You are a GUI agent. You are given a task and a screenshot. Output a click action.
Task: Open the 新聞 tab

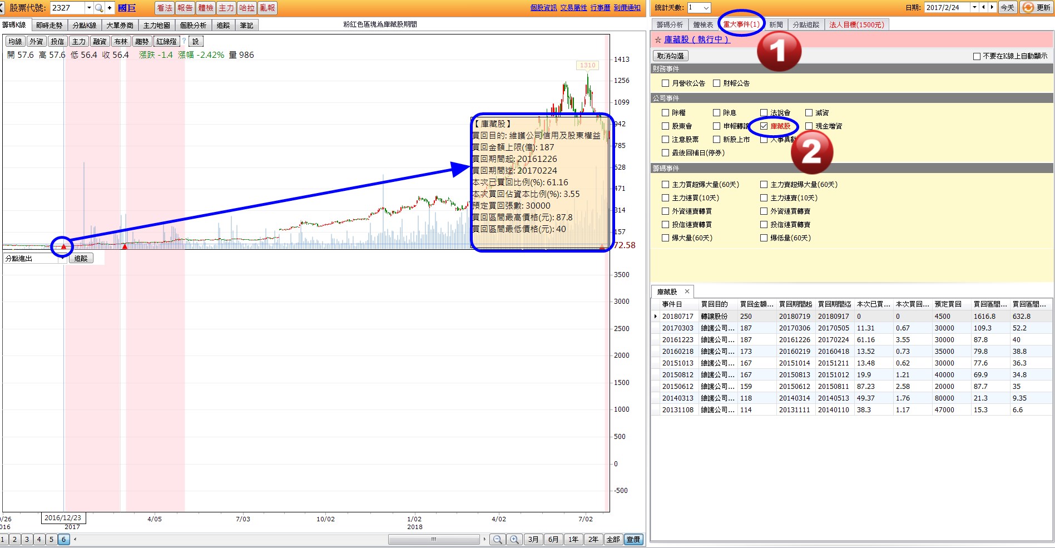776,24
